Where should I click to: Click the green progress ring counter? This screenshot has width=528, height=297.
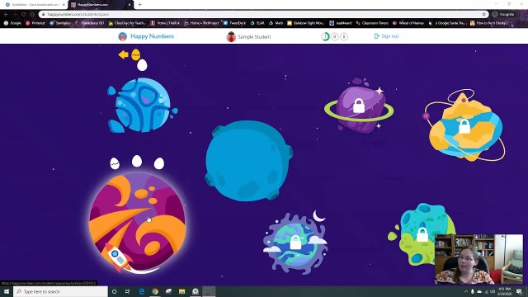point(325,36)
